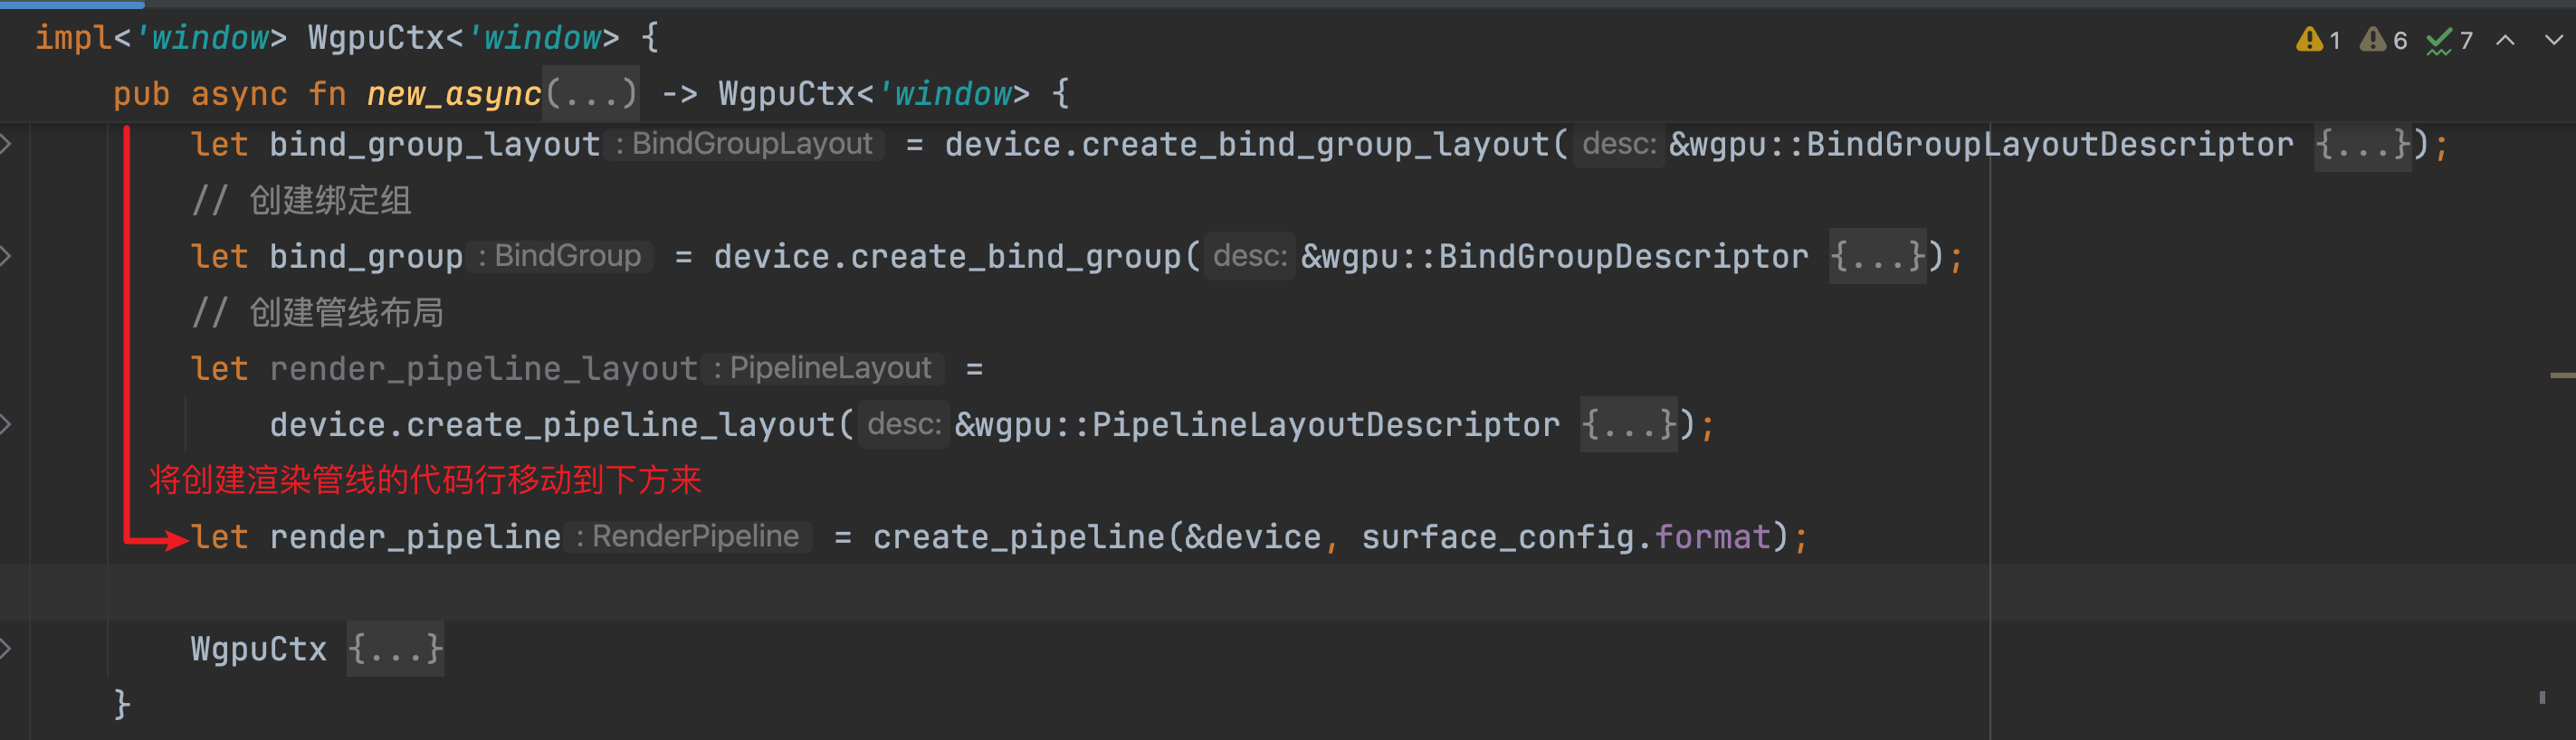Expand folded {...} after WgpuCtx
This screenshot has width=2576, height=740.
point(395,649)
